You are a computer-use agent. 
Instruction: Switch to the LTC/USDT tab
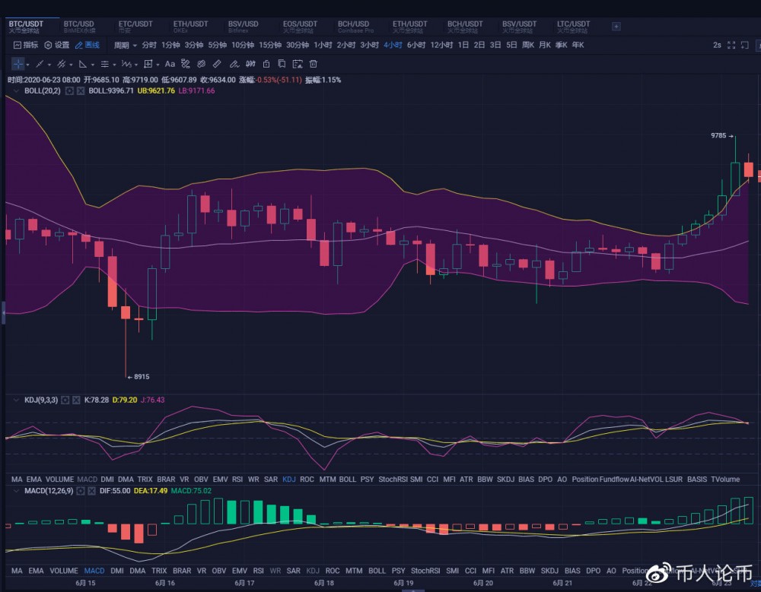point(573,27)
